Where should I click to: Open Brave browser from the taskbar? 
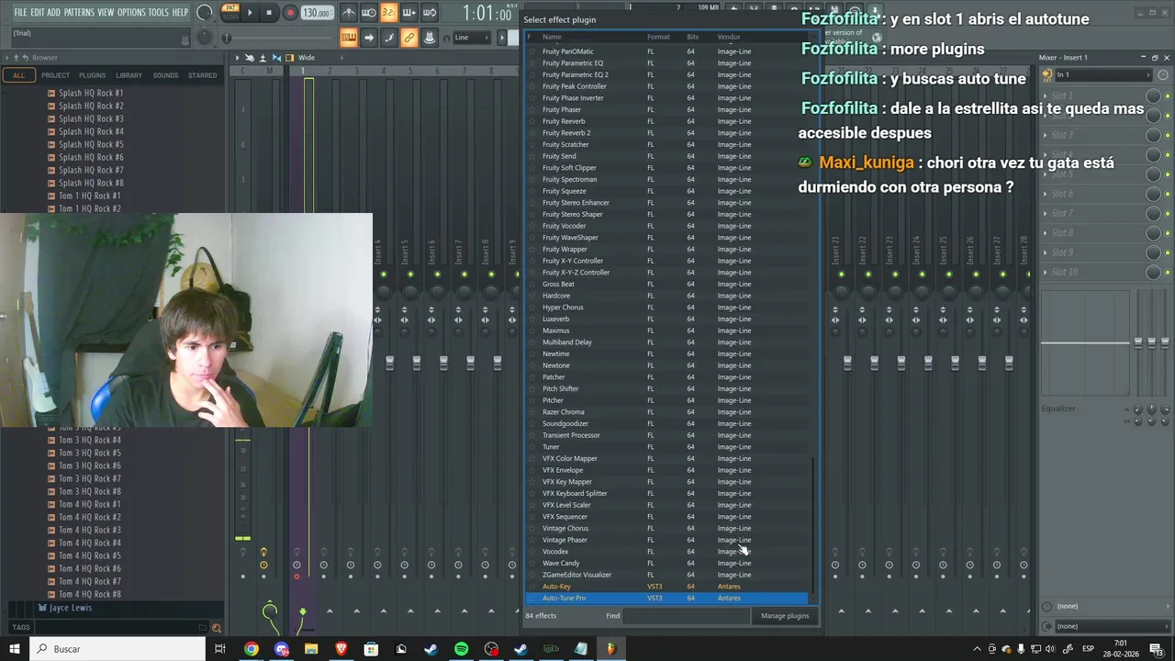point(341,649)
